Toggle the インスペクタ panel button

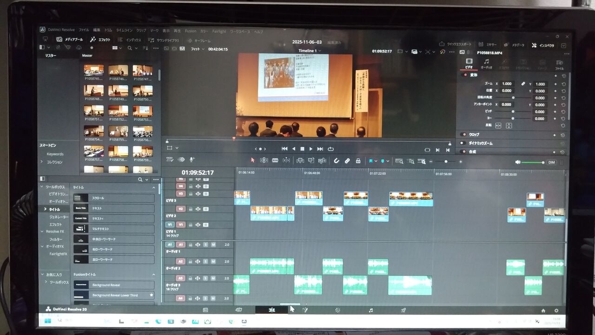(543, 46)
